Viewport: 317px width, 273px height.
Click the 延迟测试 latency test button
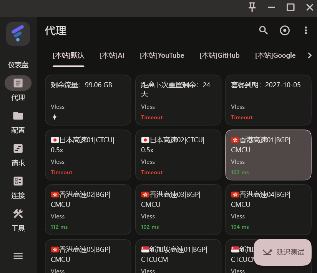click(x=283, y=252)
